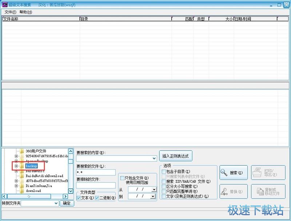Expand the d07bdbef5d7b018f372bef folder node

point(16,181)
